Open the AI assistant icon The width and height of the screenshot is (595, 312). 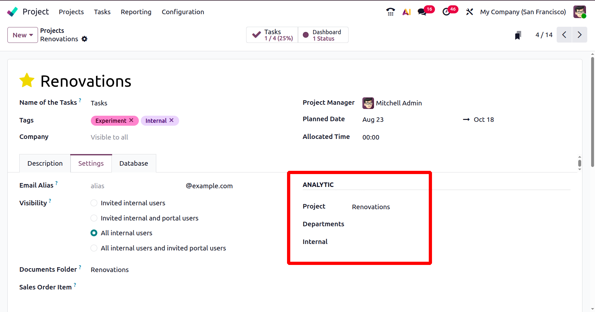point(407,12)
